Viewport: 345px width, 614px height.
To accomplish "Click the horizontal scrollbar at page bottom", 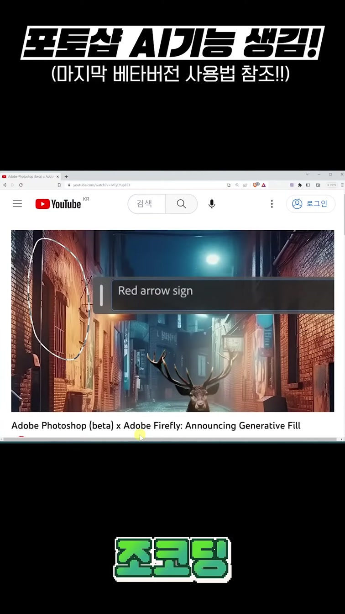I will point(169,439).
